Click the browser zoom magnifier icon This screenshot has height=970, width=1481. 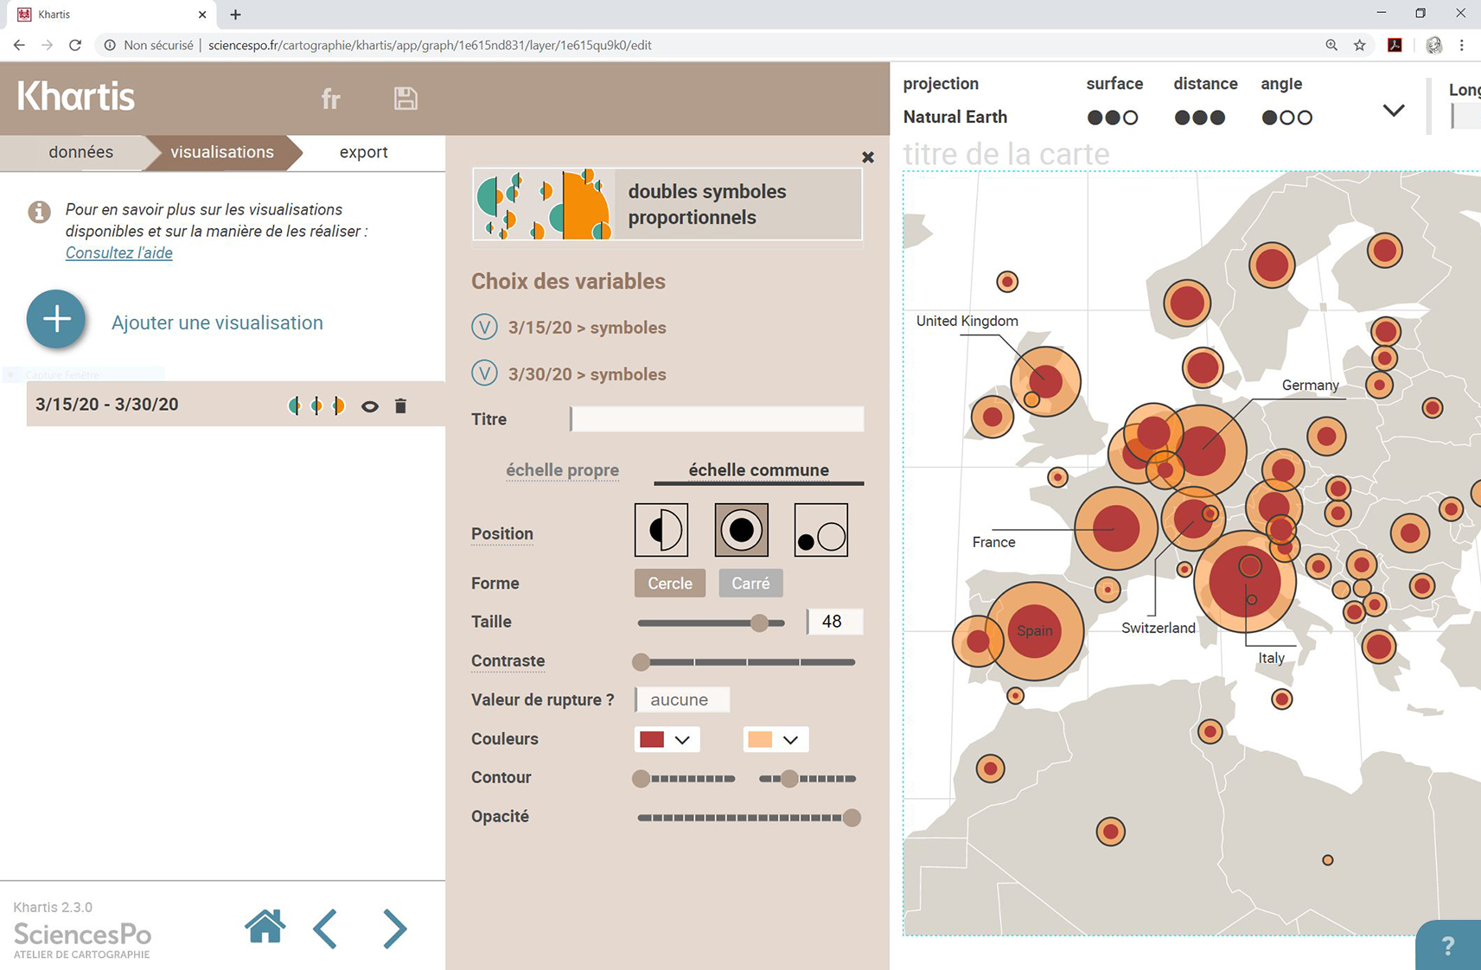[x=1331, y=45]
